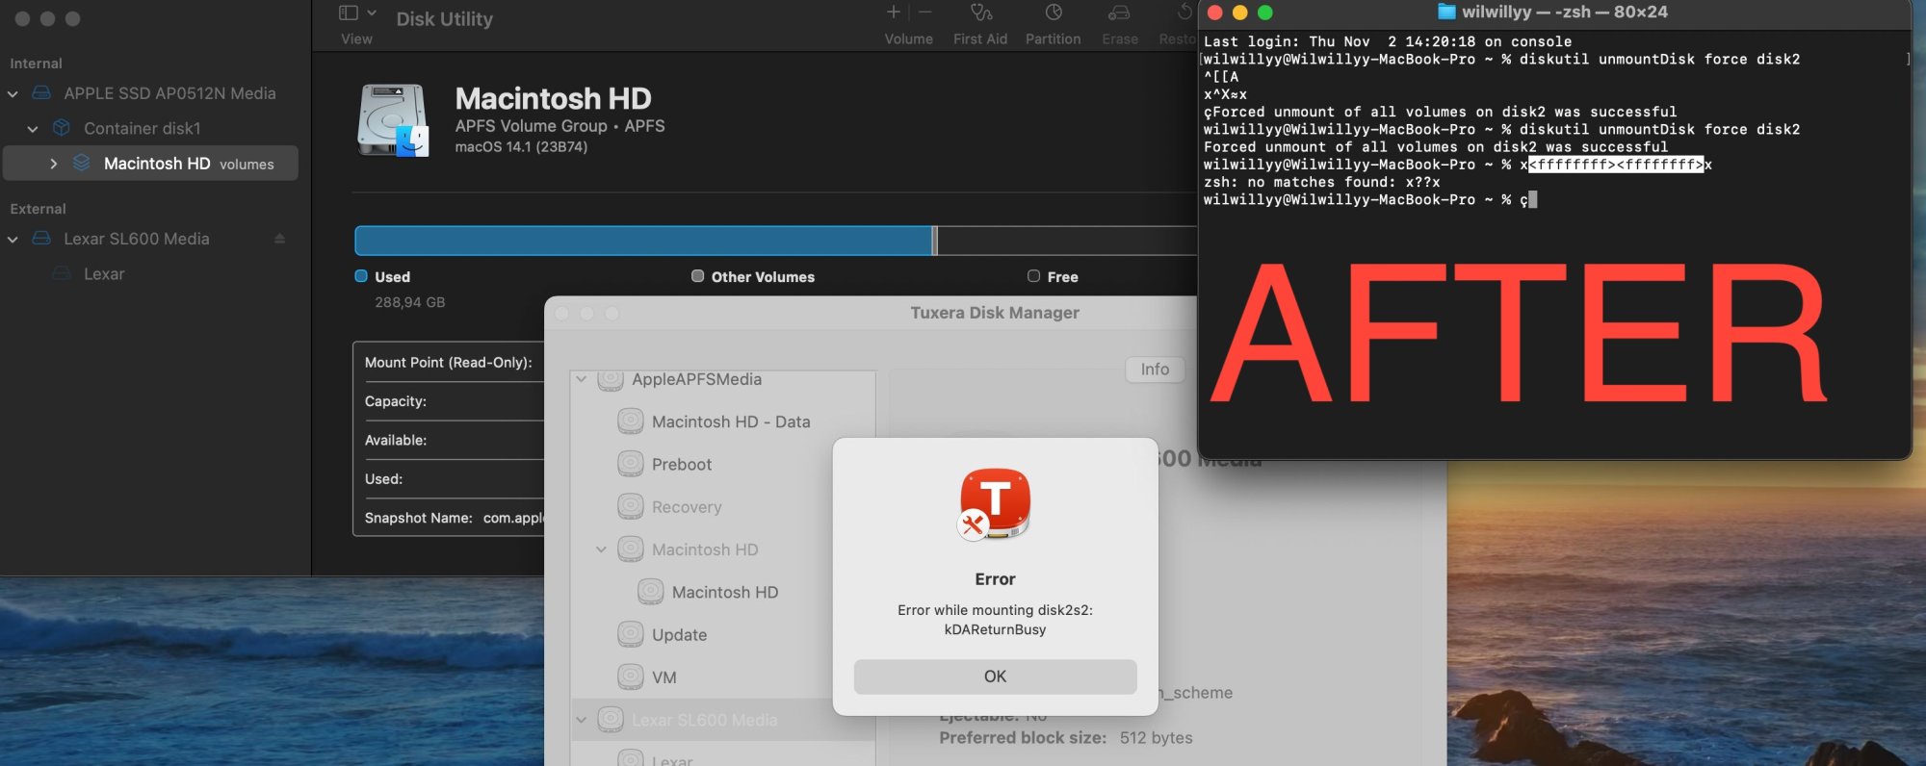Click Update disk icon in Tuxera
Image resolution: width=1926 pixels, height=766 pixels.
(x=631, y=634)
